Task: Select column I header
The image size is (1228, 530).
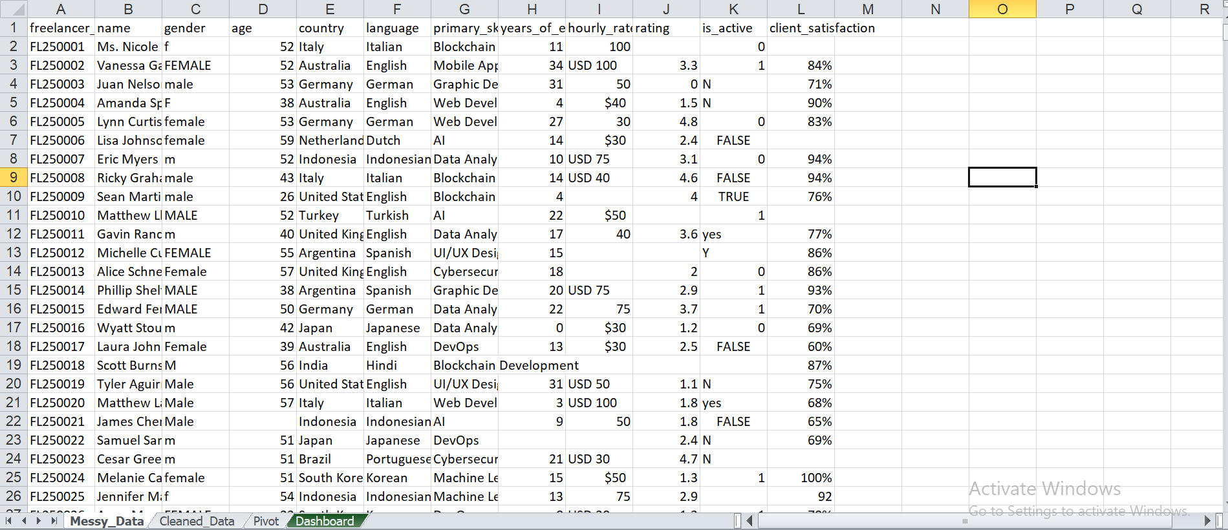Action: click(599, 9)
